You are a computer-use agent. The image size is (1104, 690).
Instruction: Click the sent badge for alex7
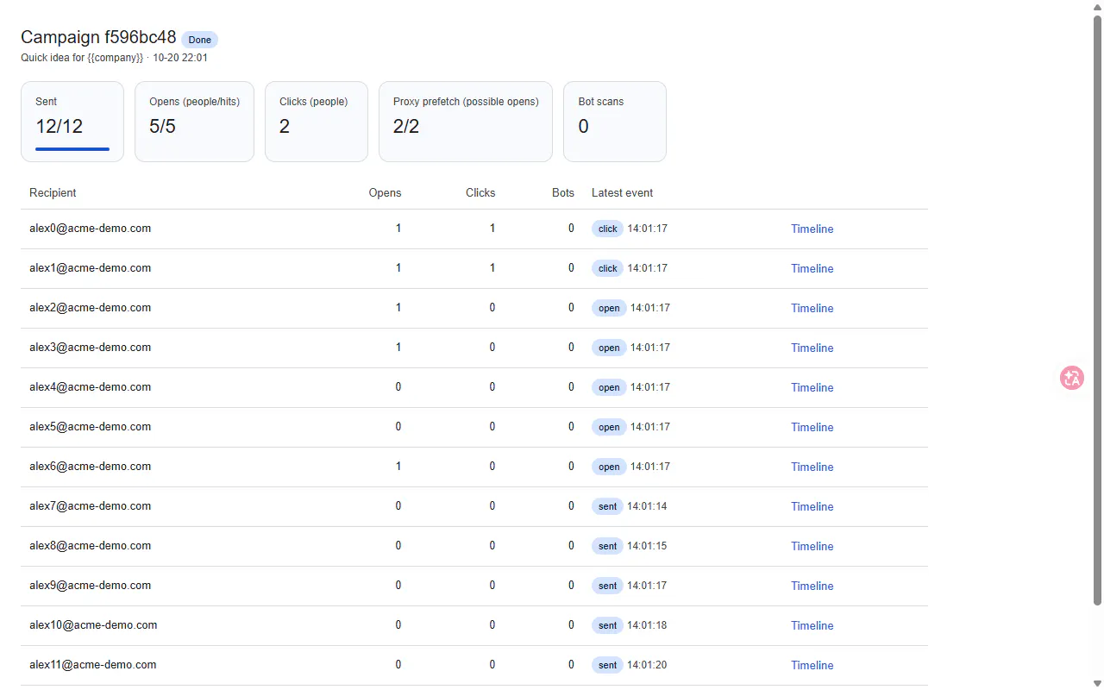tap(607, 506)
